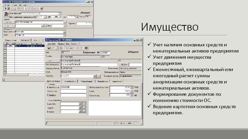Open Документ menu in Карточка ОС window
This screenshot has height=139, width=248.
52,44
